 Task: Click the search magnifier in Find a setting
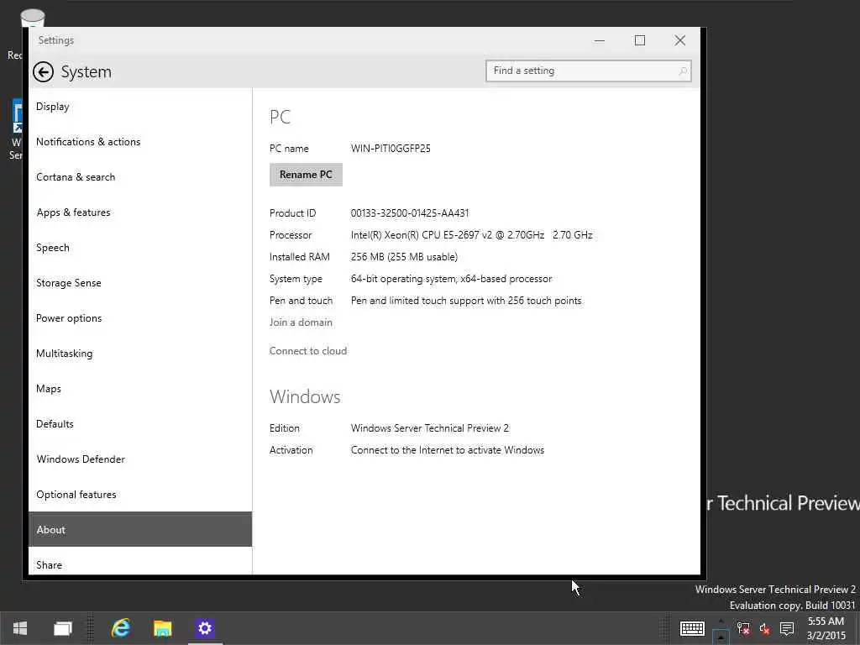[x=682, y=71]
